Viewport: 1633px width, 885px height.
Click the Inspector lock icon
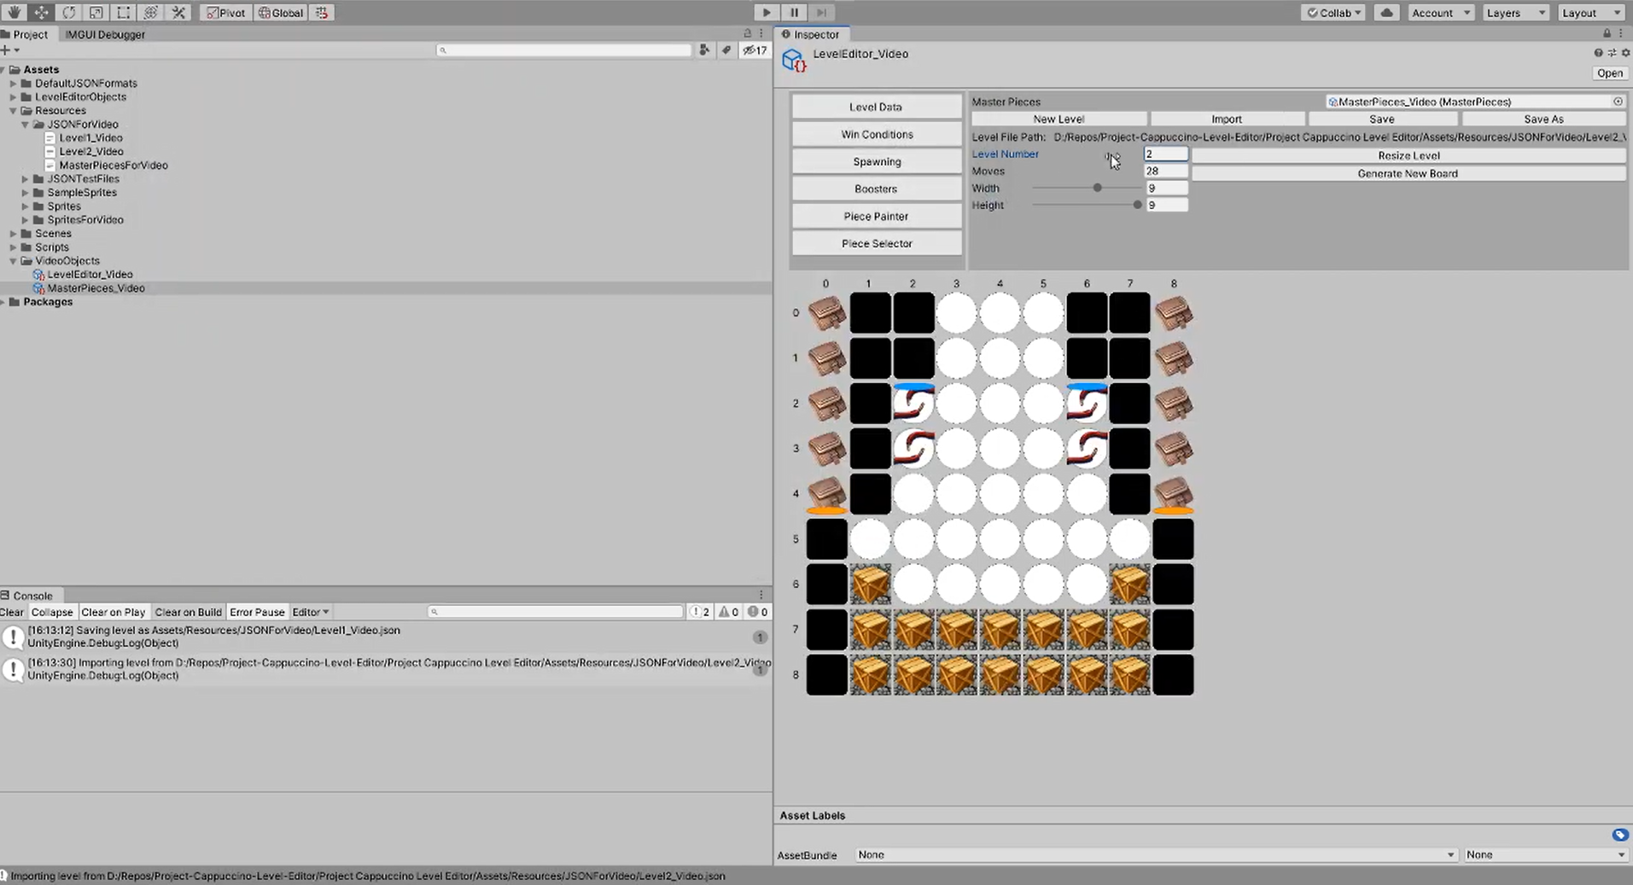tap(1607, 34)
